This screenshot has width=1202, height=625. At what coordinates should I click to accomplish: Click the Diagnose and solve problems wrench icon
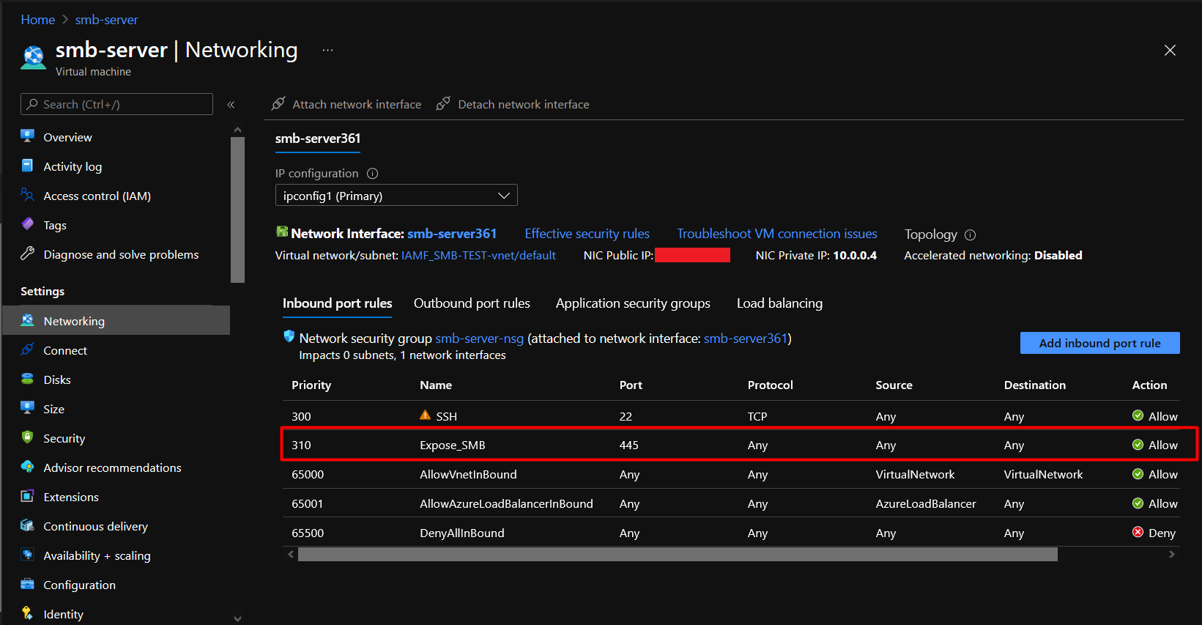click(x=27, y=254)
